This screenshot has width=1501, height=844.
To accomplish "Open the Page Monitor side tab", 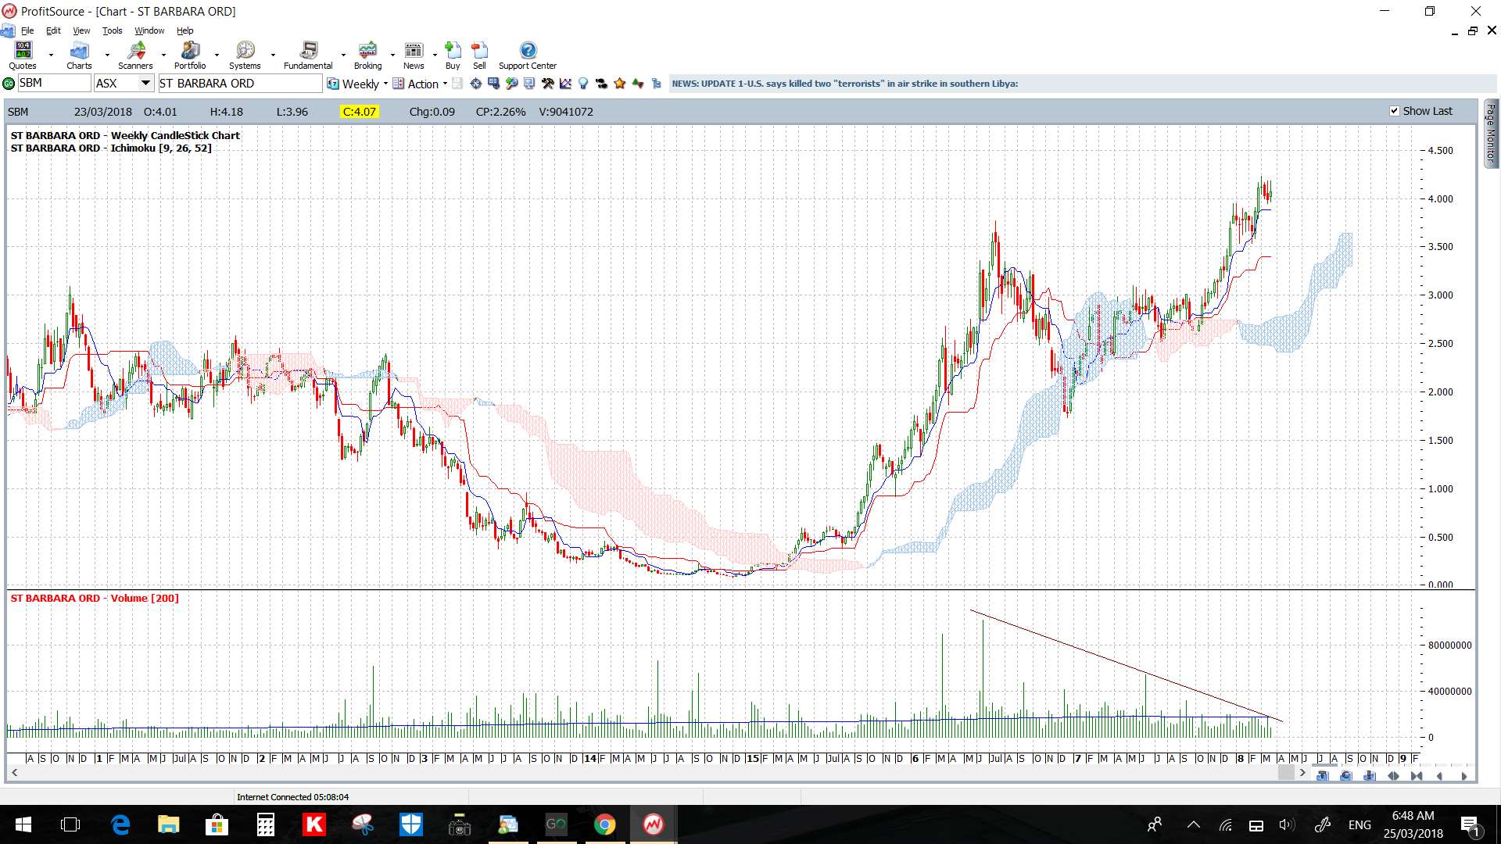I will pos(1490,133).
